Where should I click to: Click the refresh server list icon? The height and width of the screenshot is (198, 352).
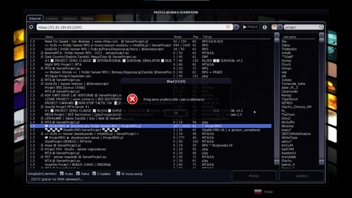[x=31, y=27]
